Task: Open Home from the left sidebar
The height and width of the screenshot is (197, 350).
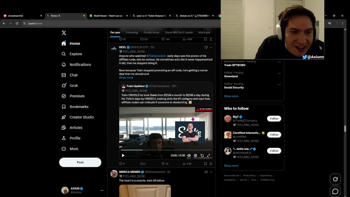Action: [x=71, y=44]
